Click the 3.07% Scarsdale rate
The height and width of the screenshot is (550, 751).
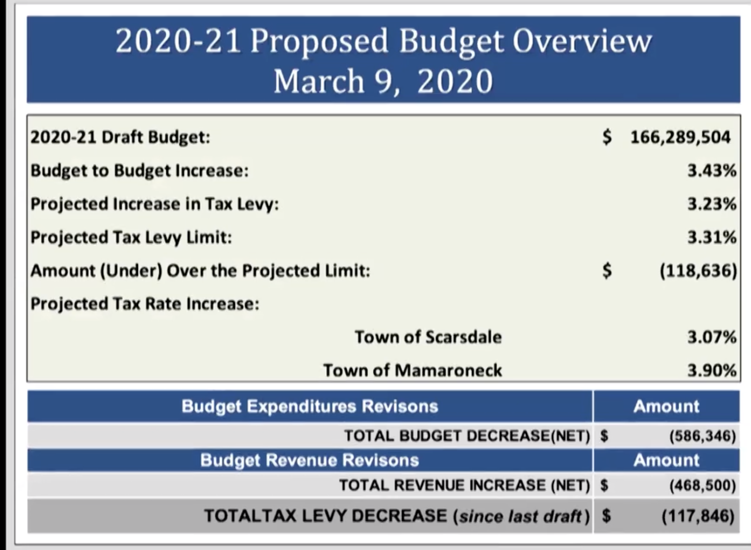pos(712,337)
